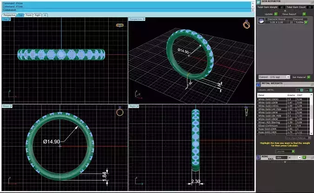
Task: Click the Ring Rail panel icon
Action: pos(258,157)
